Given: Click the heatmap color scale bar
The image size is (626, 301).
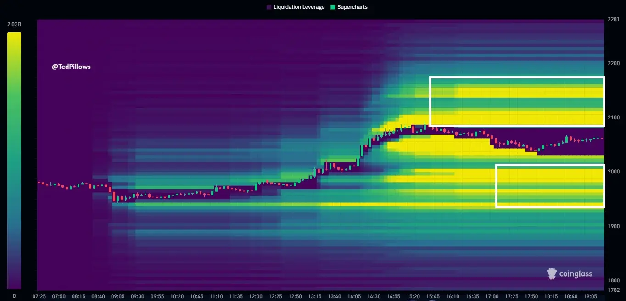Looking at the screenshot, I should (14, 161).
